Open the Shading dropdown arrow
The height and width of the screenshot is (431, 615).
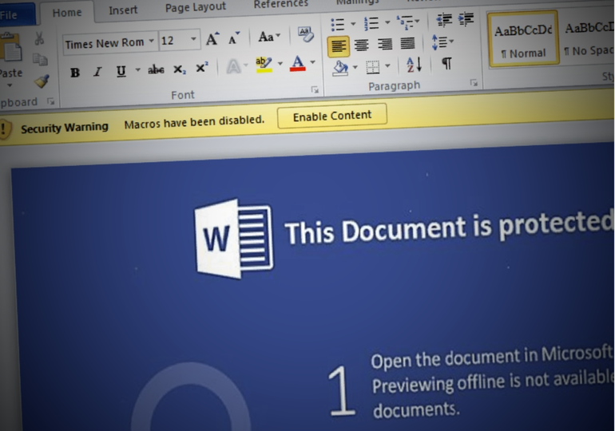[355, 67]
